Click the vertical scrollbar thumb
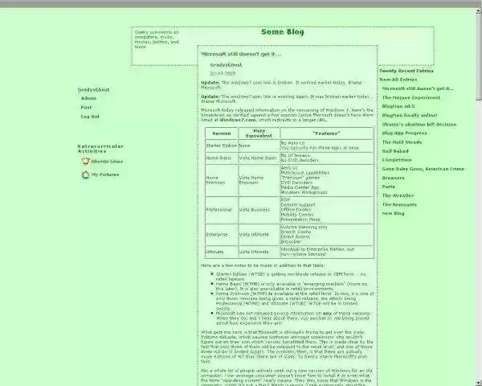 pyautogui.click(x=479, y=57)
